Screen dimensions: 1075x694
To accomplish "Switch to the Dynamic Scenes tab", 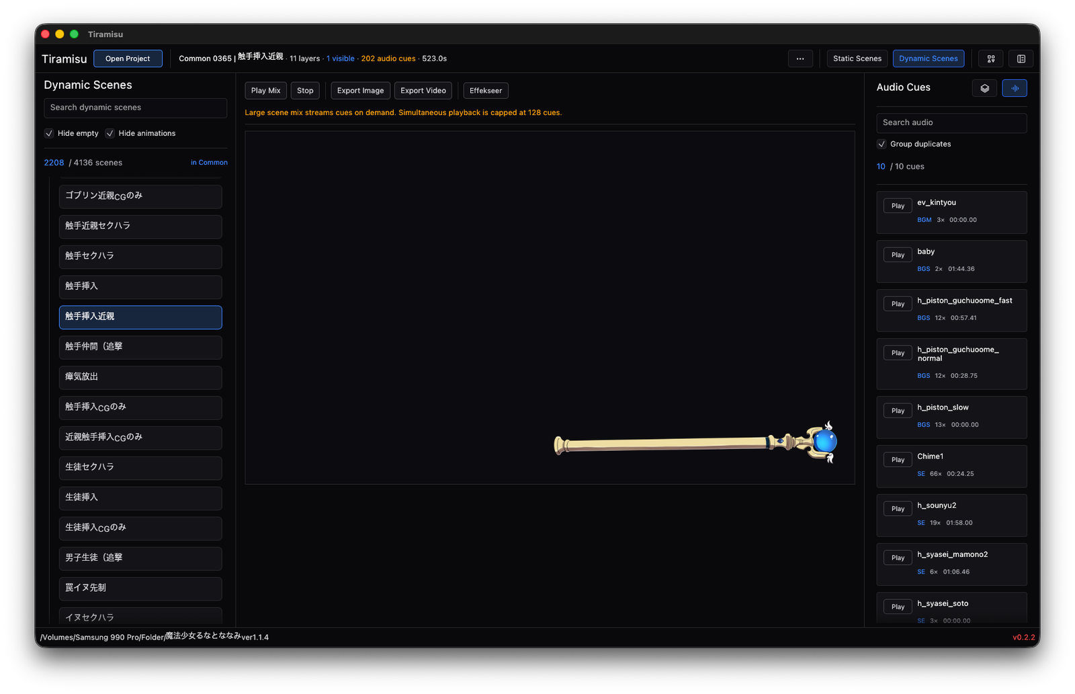I will [929, 59].
